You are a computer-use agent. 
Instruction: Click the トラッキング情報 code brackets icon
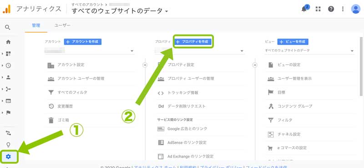[x=161, y=93]
